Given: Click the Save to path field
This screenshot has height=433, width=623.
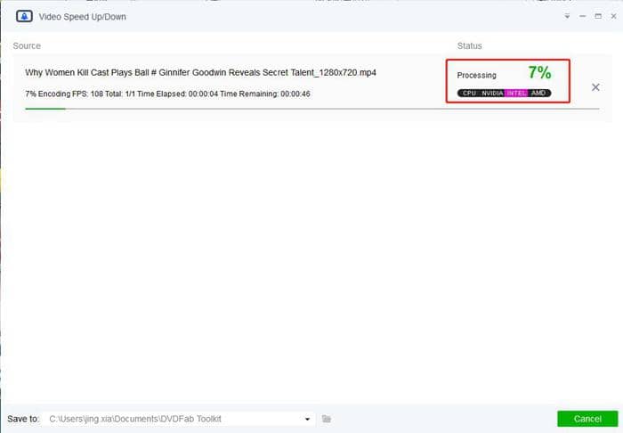Looking at the screenshot, I should pyautogui.click(x=180, y=419).
